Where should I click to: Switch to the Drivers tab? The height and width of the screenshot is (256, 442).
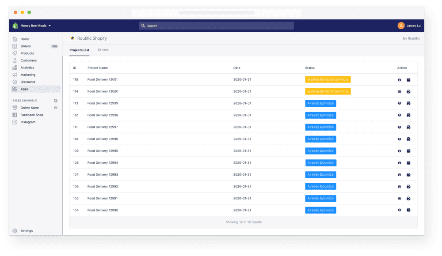pyautogui.click(x=103, y=50)
